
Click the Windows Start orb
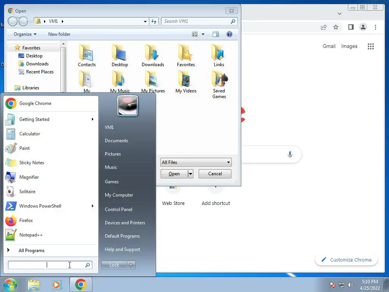(10, 284)
